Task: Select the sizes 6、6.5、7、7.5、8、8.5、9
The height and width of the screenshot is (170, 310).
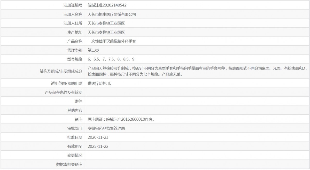Action: [x=111, y=59]
